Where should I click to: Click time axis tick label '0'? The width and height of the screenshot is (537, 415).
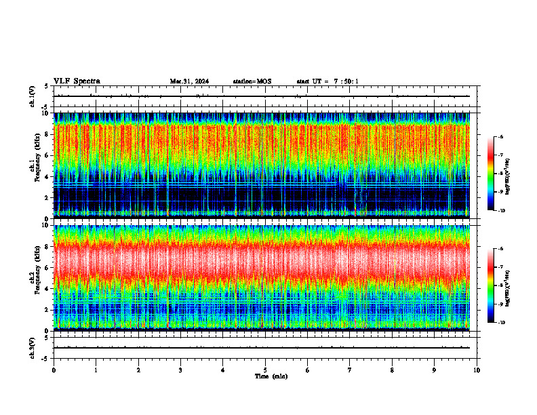point(54,370)
